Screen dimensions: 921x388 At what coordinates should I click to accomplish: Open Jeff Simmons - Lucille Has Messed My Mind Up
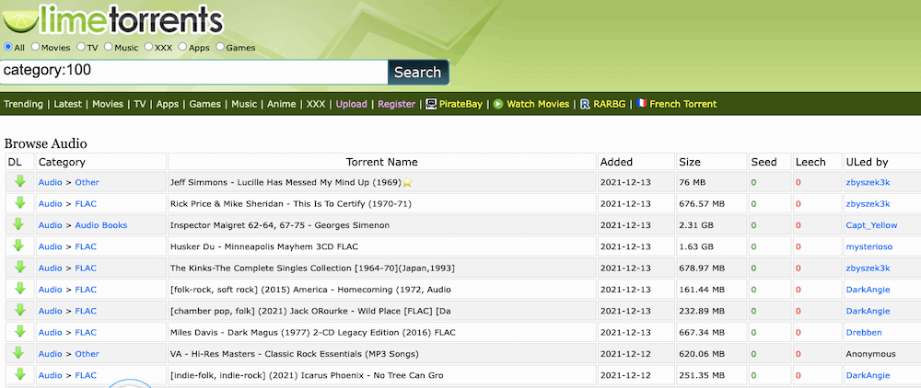click(x=286, y=182)
